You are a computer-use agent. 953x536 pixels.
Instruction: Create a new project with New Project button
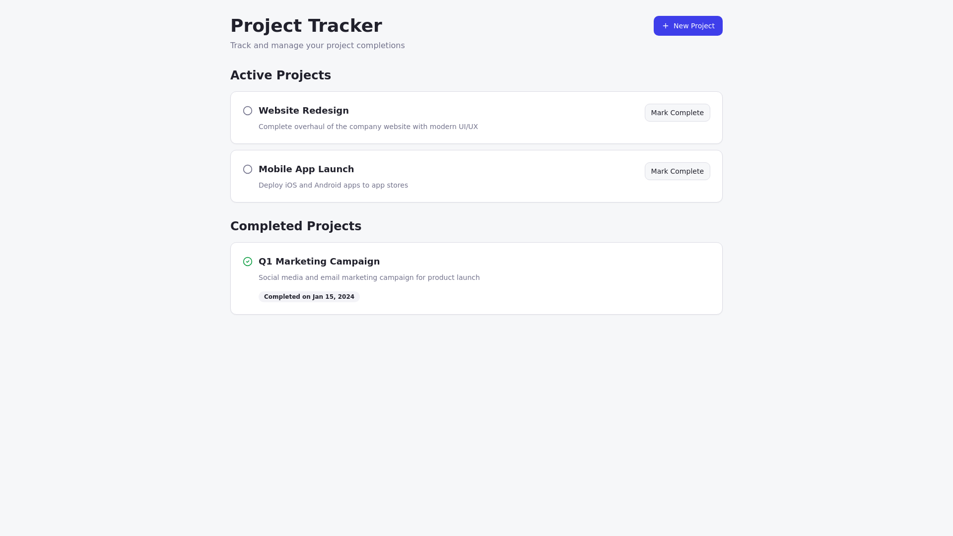pos(688,26)
